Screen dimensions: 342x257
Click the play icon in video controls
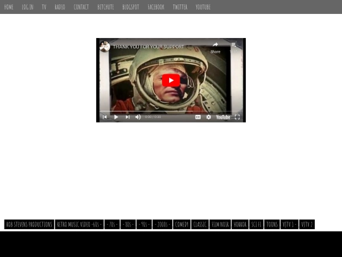(x=116, y=117)
